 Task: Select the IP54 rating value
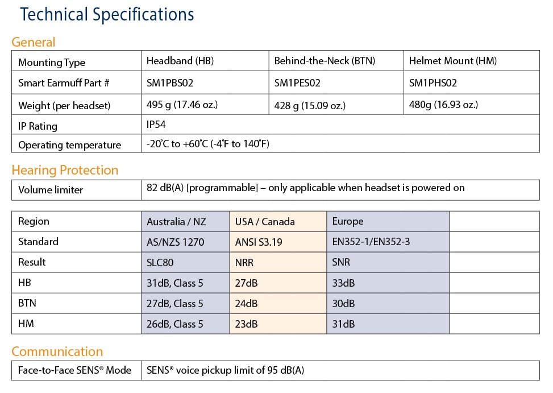(x=156, y=124)
